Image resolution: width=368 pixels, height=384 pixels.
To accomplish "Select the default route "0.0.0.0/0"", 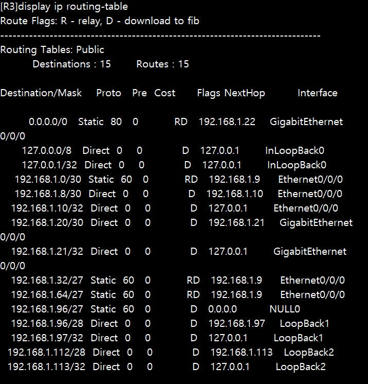I will coord(48,121).
